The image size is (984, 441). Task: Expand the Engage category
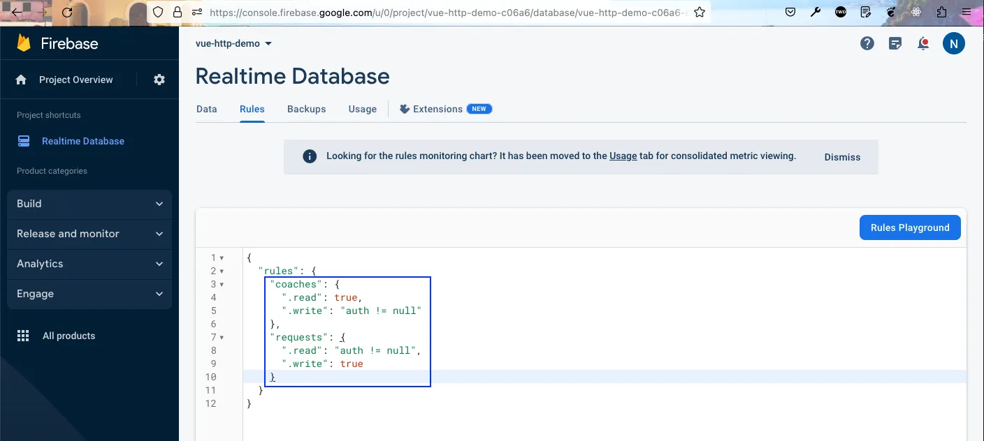(89, 294)
